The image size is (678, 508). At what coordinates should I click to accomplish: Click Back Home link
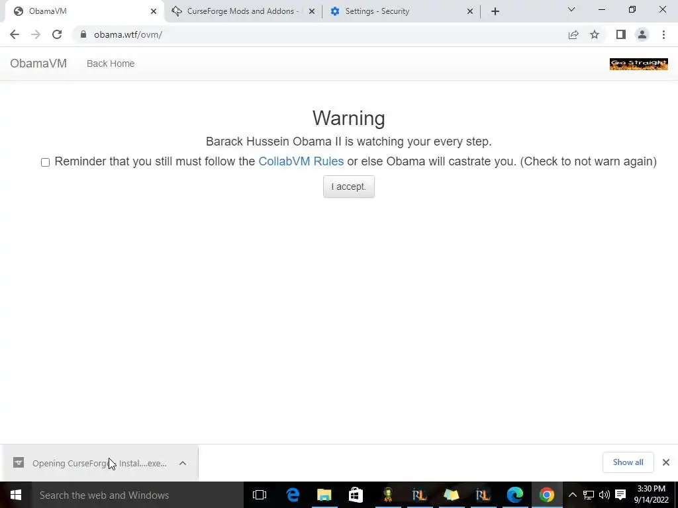111,63
